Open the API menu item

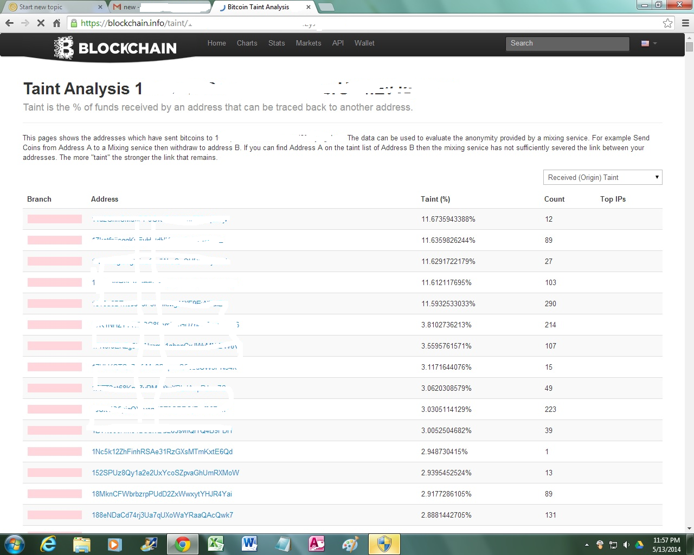click(338, 43)
